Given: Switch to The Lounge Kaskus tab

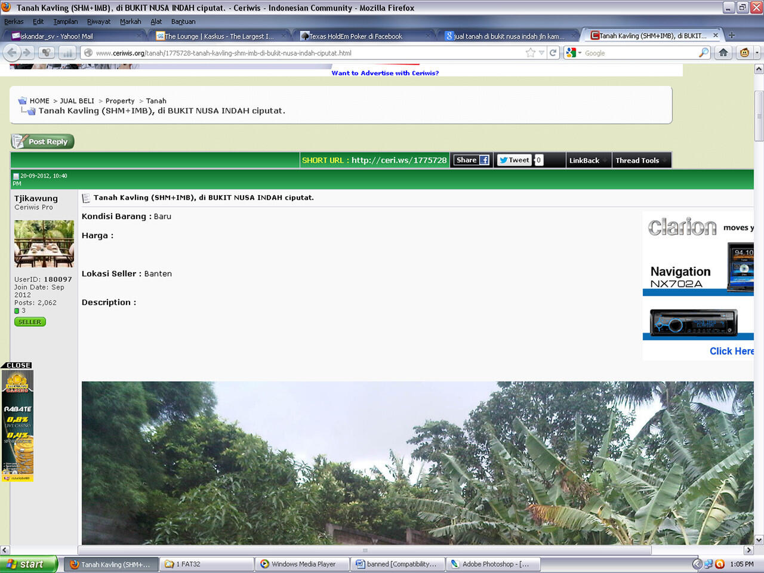Looking at the screenshot, I should tap(221, 36).
